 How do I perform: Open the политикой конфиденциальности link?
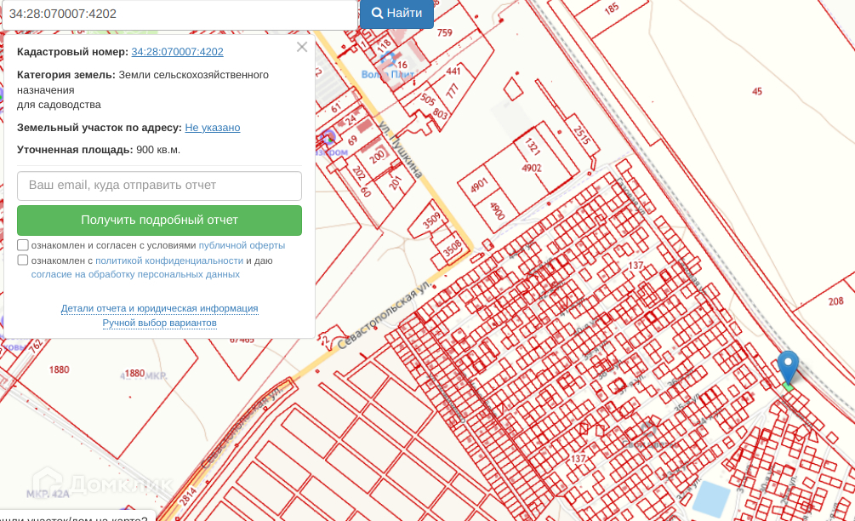click(169, 260)
